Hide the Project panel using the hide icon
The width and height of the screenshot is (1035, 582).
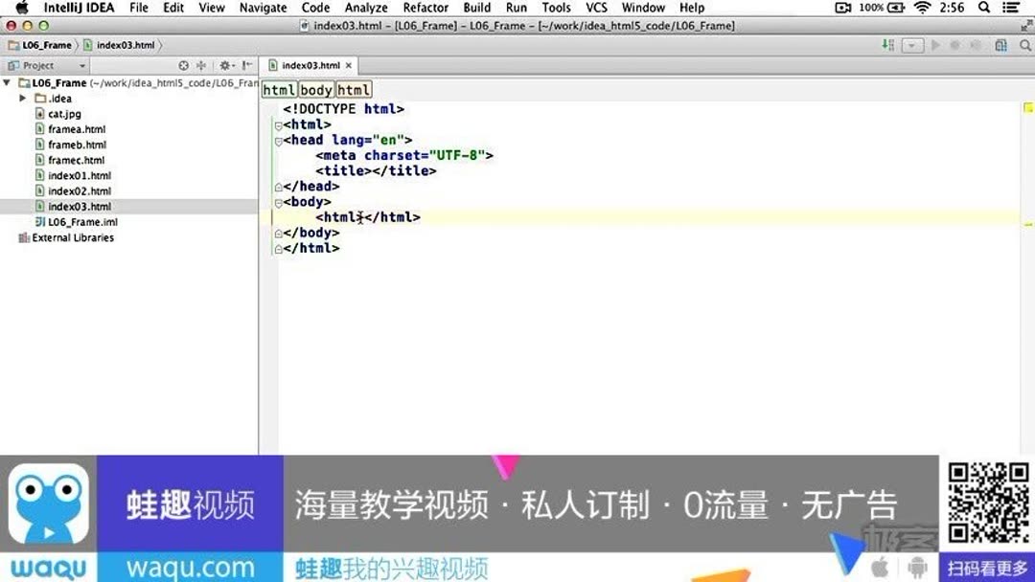tap(245, 66)
